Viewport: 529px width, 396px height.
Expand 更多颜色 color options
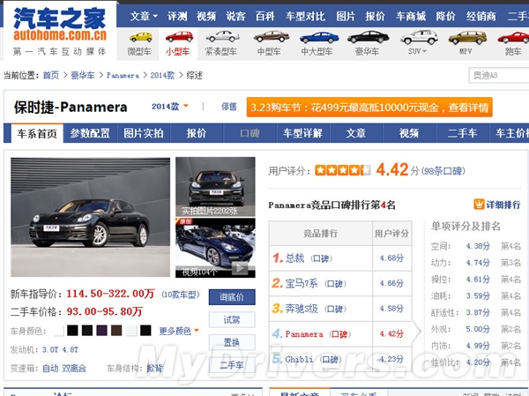[179, 331]
